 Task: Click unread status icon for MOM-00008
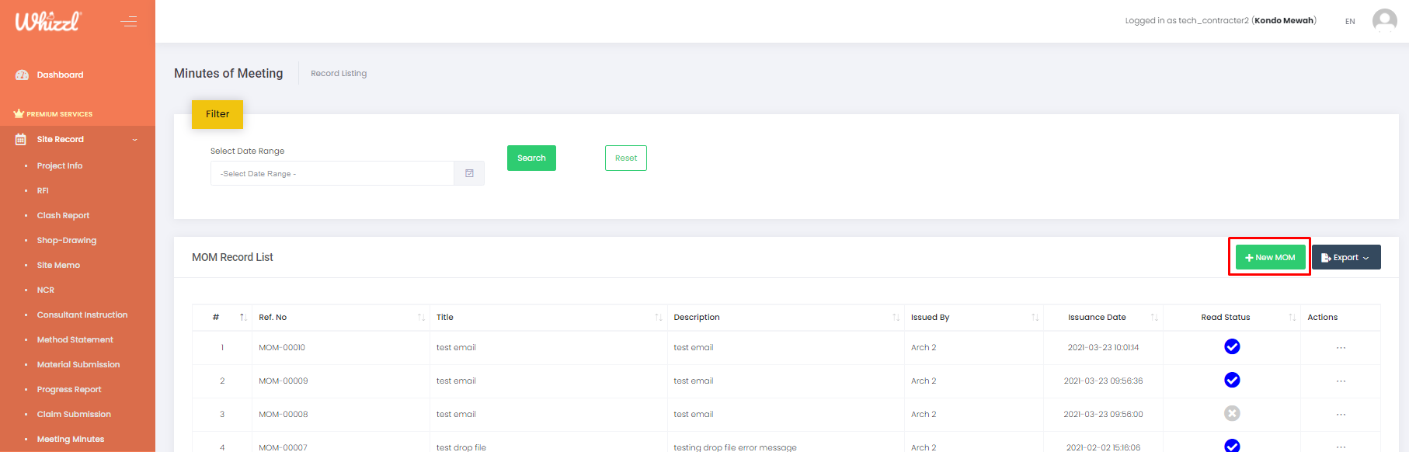(x=1232, y=414)
